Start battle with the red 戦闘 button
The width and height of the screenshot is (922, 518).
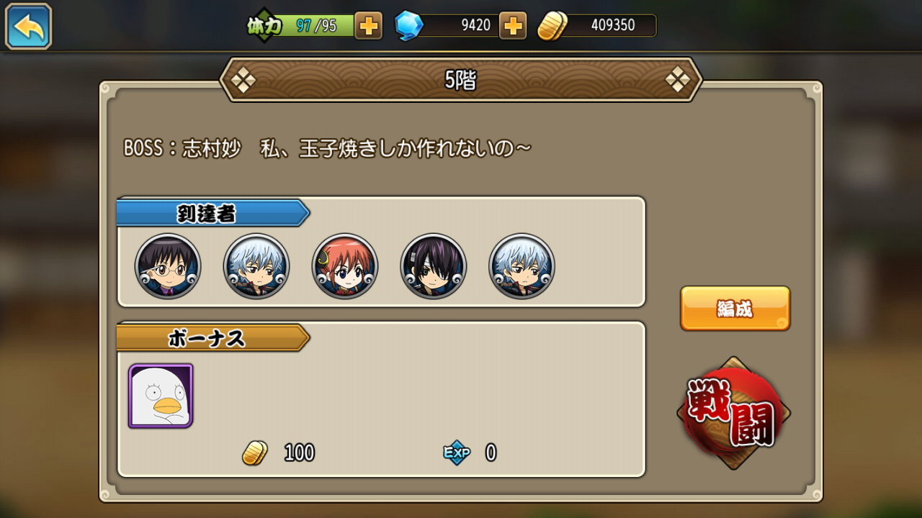734,413
